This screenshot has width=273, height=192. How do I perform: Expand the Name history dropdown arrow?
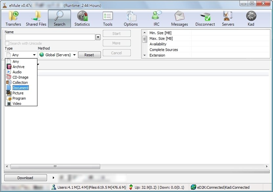tap(98, 37)
